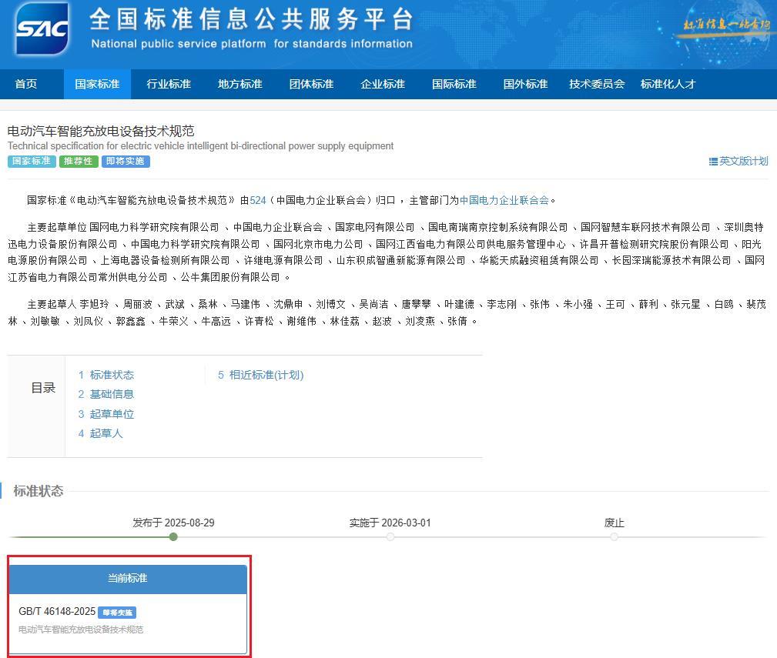This screenshot has height=658, width=777.
Task: Click the green 国家标准 tag
Action: 32,161
